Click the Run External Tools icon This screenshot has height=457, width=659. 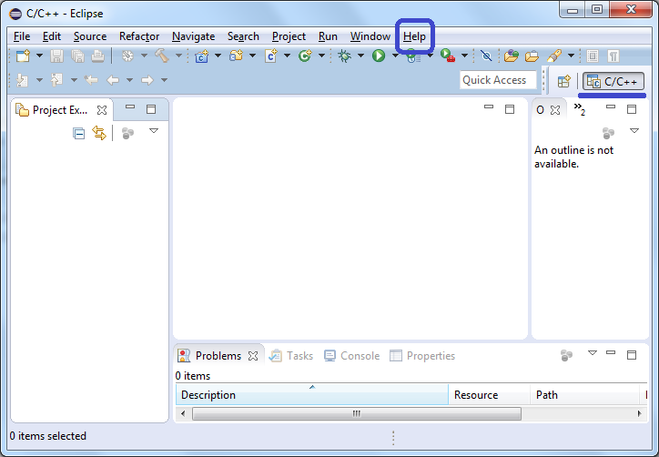pos(448,56)
